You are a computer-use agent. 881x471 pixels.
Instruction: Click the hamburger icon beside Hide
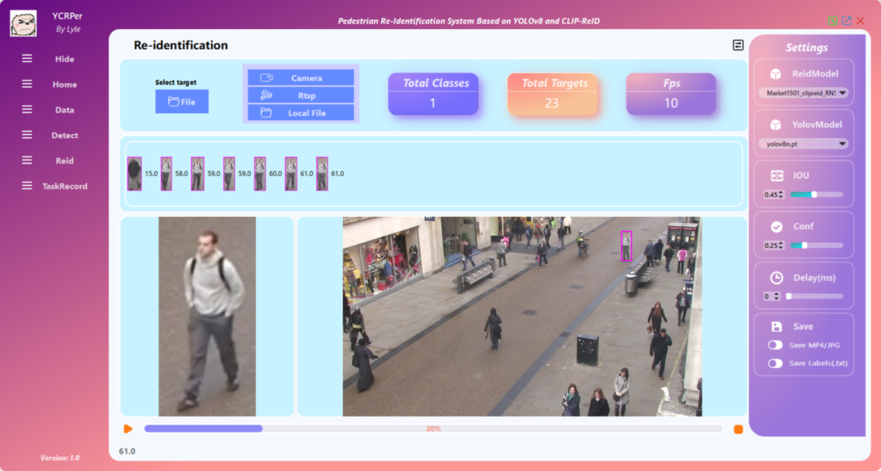(27, 59)
